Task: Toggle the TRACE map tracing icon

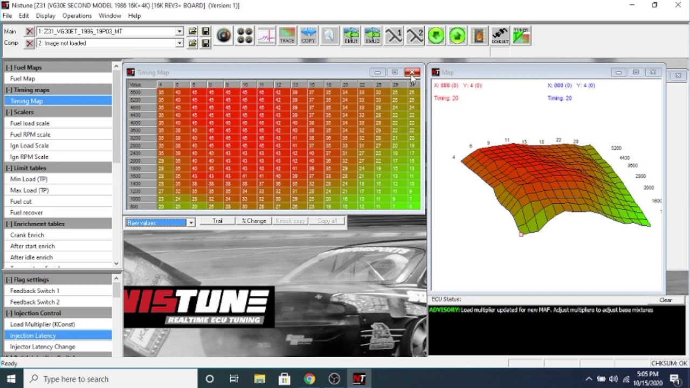Action: 287,36
